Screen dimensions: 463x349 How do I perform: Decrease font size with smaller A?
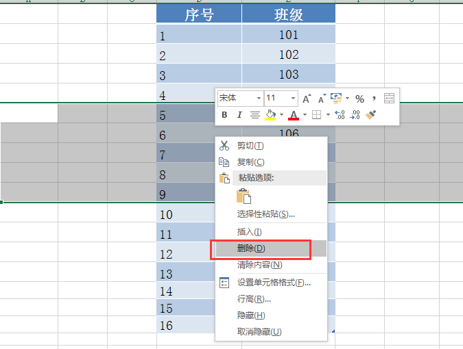coord(322,99)
